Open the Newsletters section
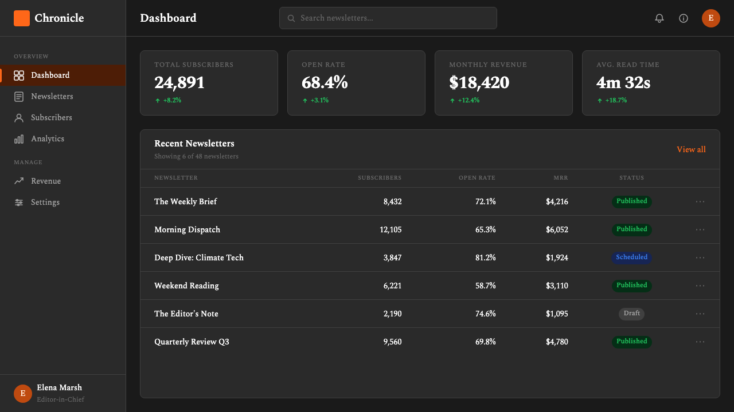 tap(63, 97)
